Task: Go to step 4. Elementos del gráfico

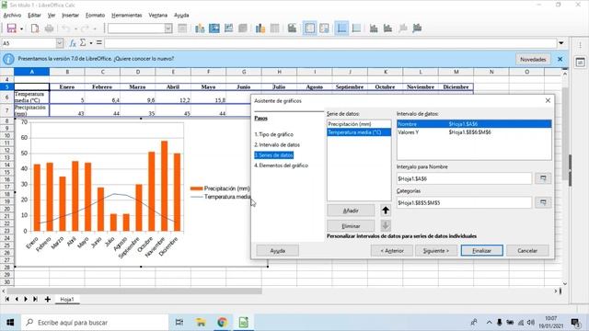Action: pyautogui.click(x=281, y=165)
